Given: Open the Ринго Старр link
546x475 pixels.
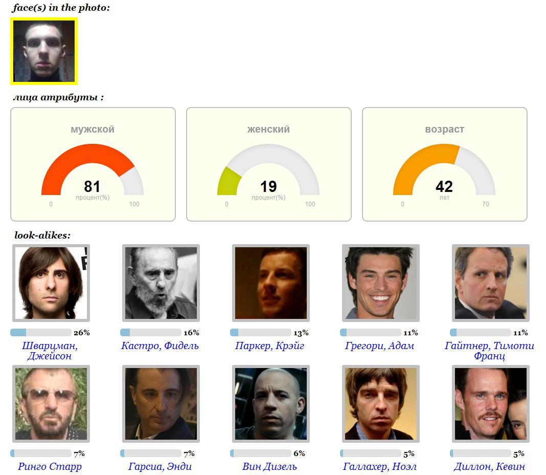Looking at the screenshot, I should 50,466.
